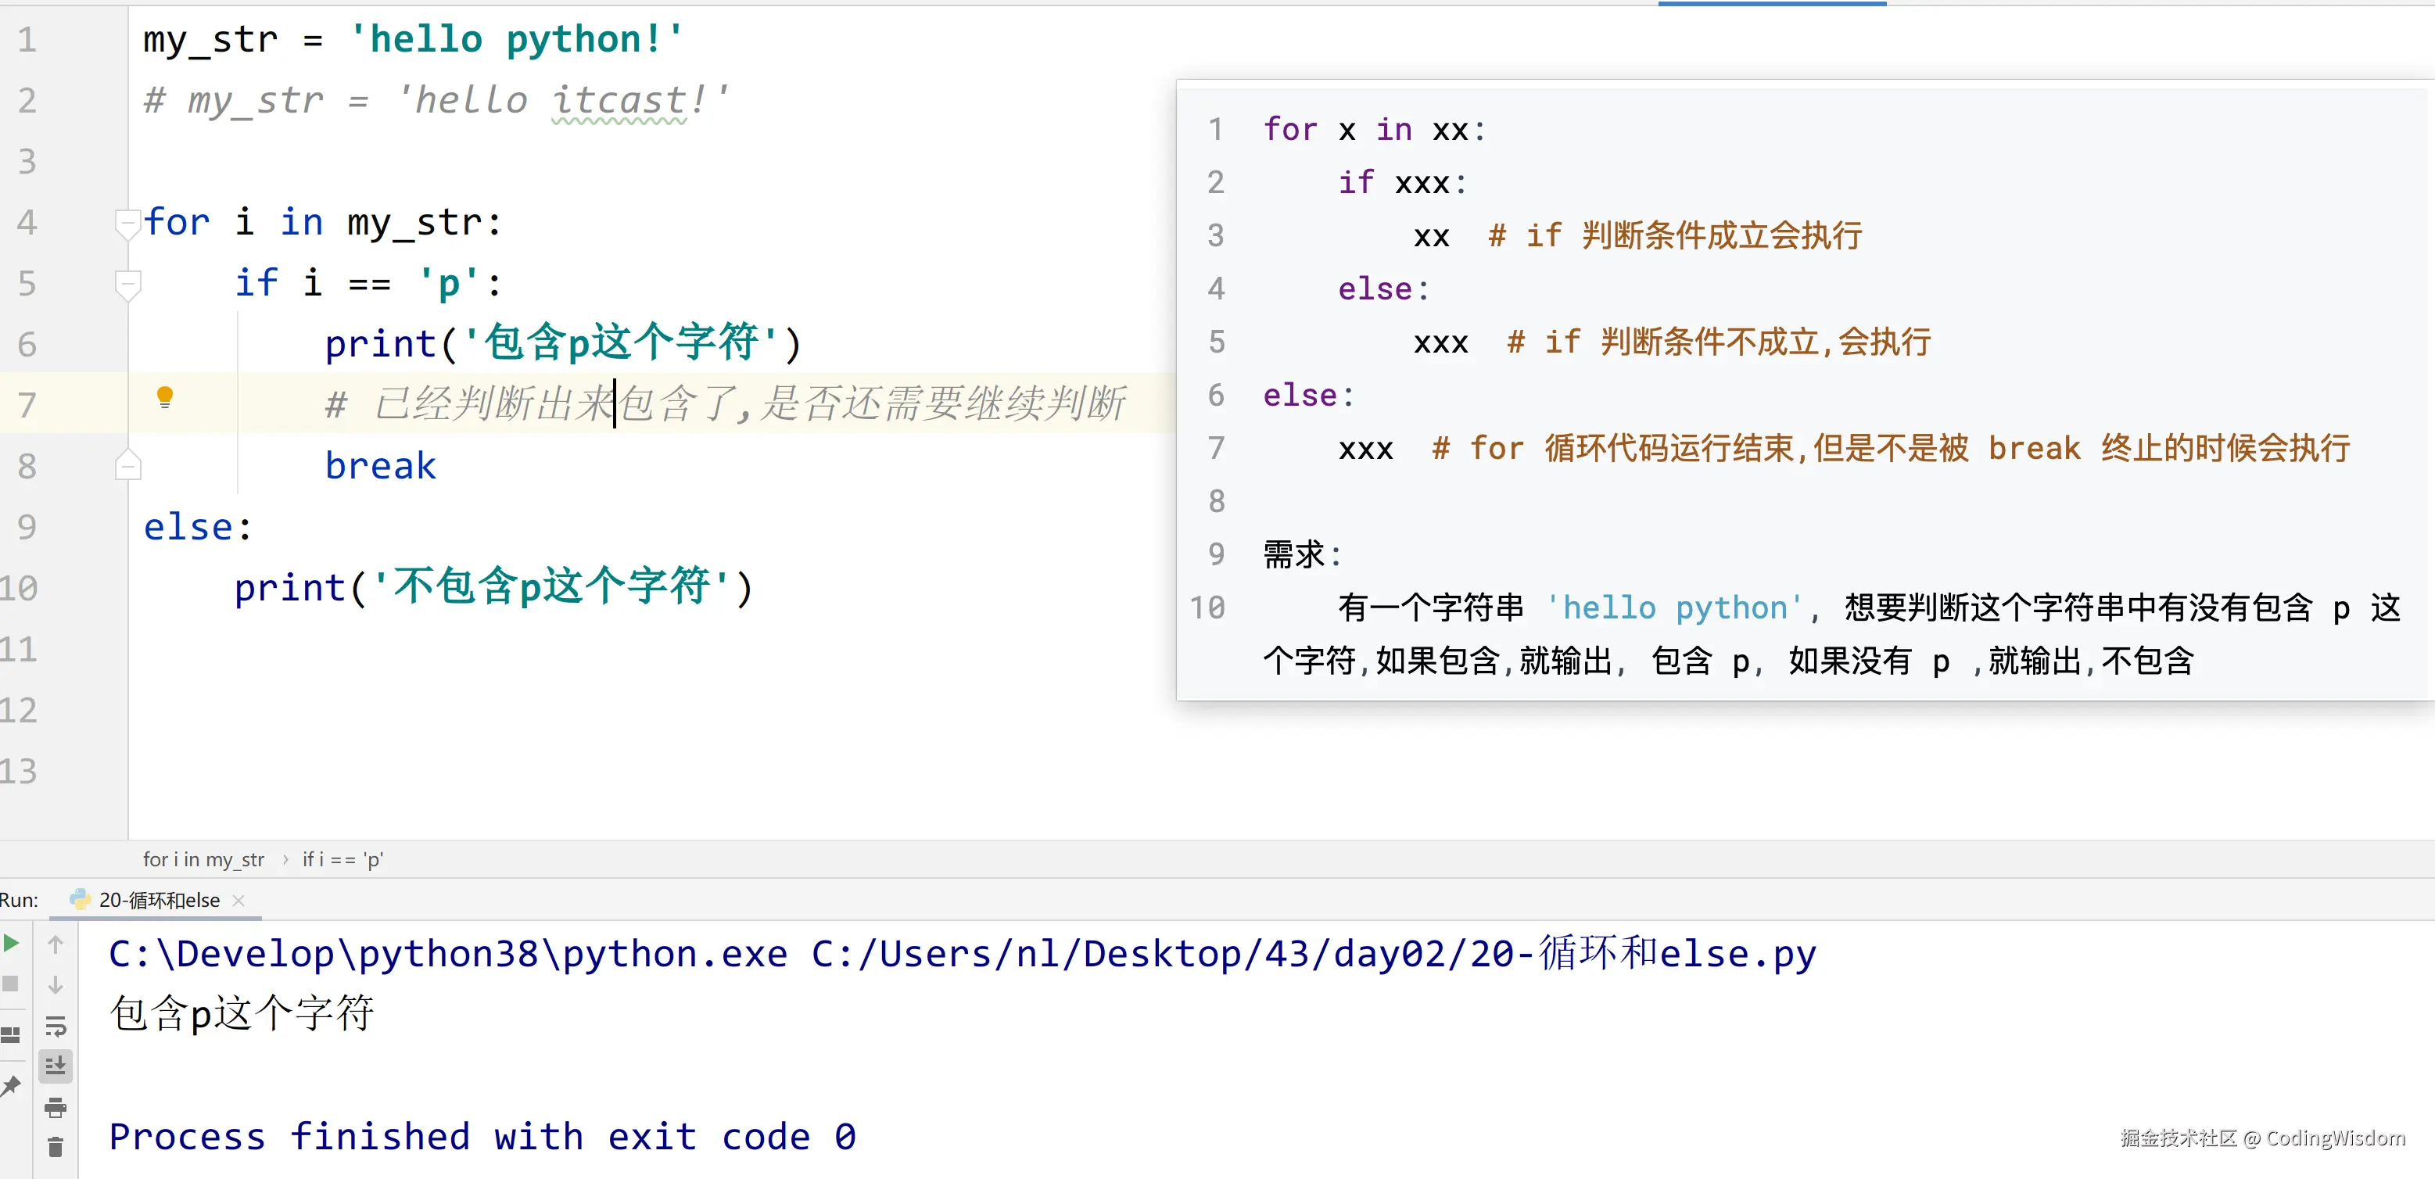Close the 20-循环和else run tab

click(x=239, y=900)
